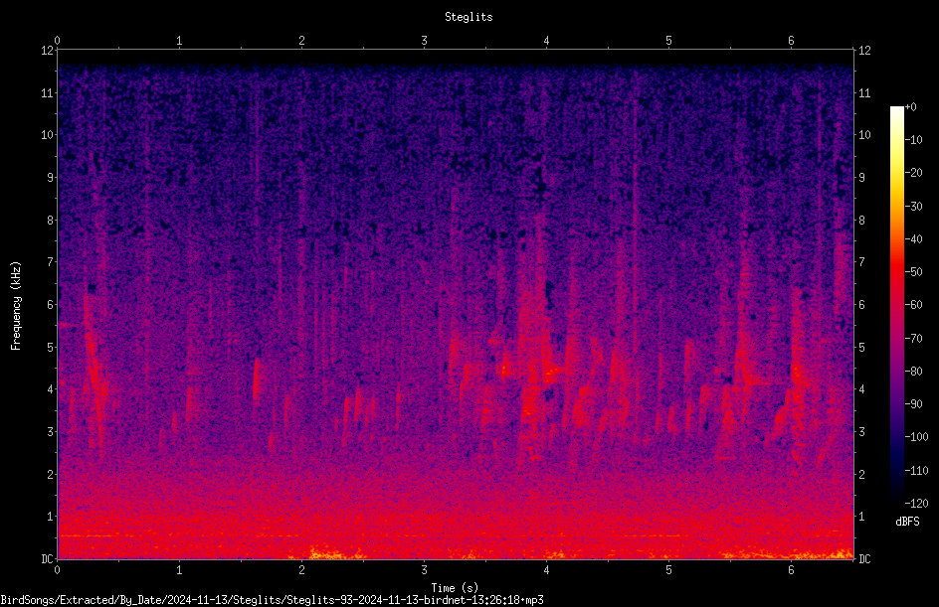The width and height of the screenshot is (939, 607).
Task: Click the DC label on left axis
Action: point(48,558)
